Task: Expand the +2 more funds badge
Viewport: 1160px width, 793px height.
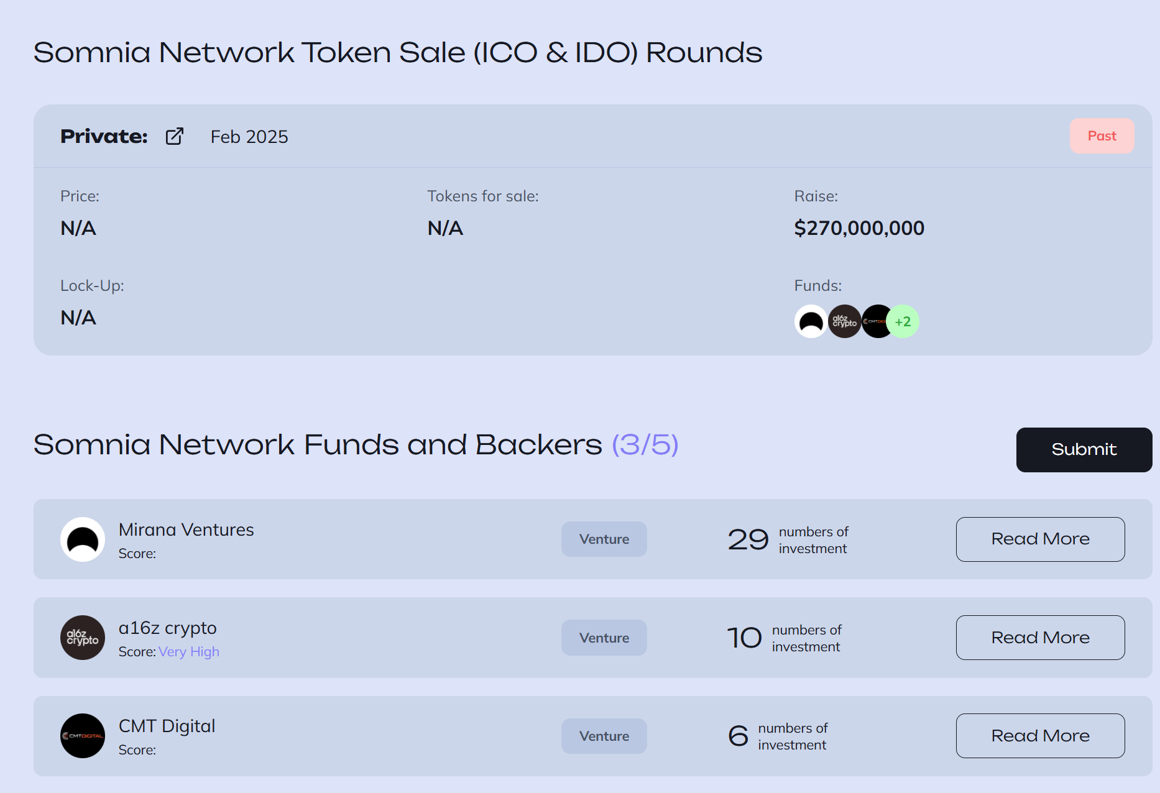Action: click(903, 321)
